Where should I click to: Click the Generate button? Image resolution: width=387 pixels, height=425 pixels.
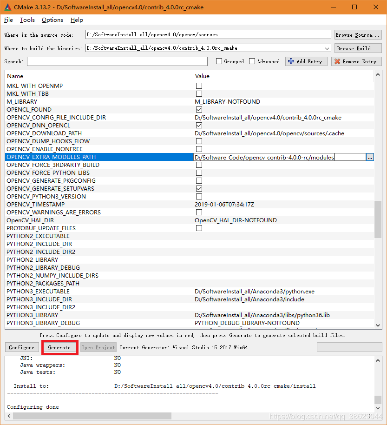pyautogui.click(x=59, y=347)
